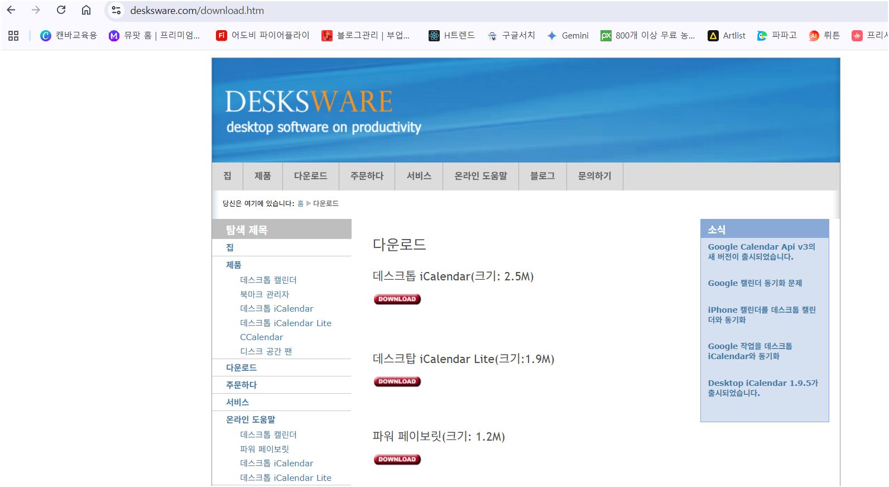This screenshot has width=889, height=487.
Task: Read Google Calendar Api v3 news item
Action: (762, 252)
